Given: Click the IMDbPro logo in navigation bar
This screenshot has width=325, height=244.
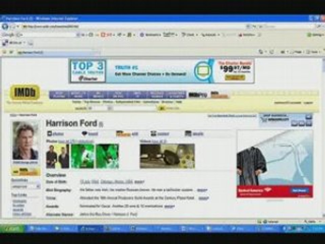Looking at the screenshot, I should point(197,95).
